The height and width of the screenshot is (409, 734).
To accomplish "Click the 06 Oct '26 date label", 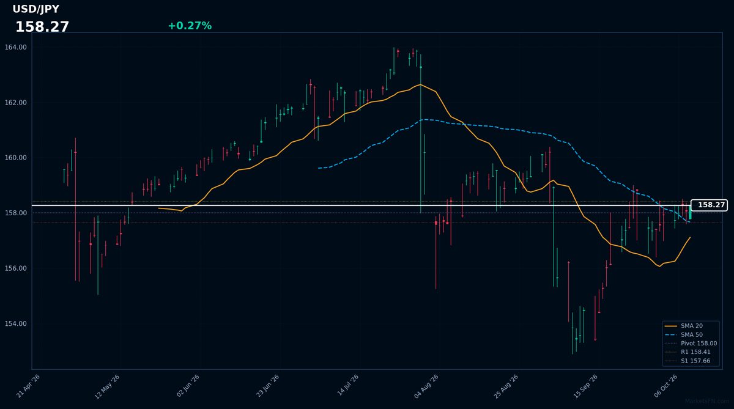I will 666,386.
